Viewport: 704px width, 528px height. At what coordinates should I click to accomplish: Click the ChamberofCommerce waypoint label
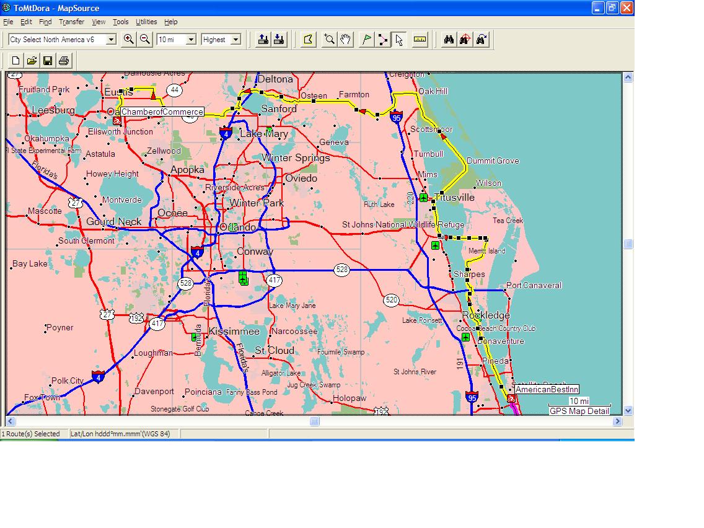coord(162,112)
